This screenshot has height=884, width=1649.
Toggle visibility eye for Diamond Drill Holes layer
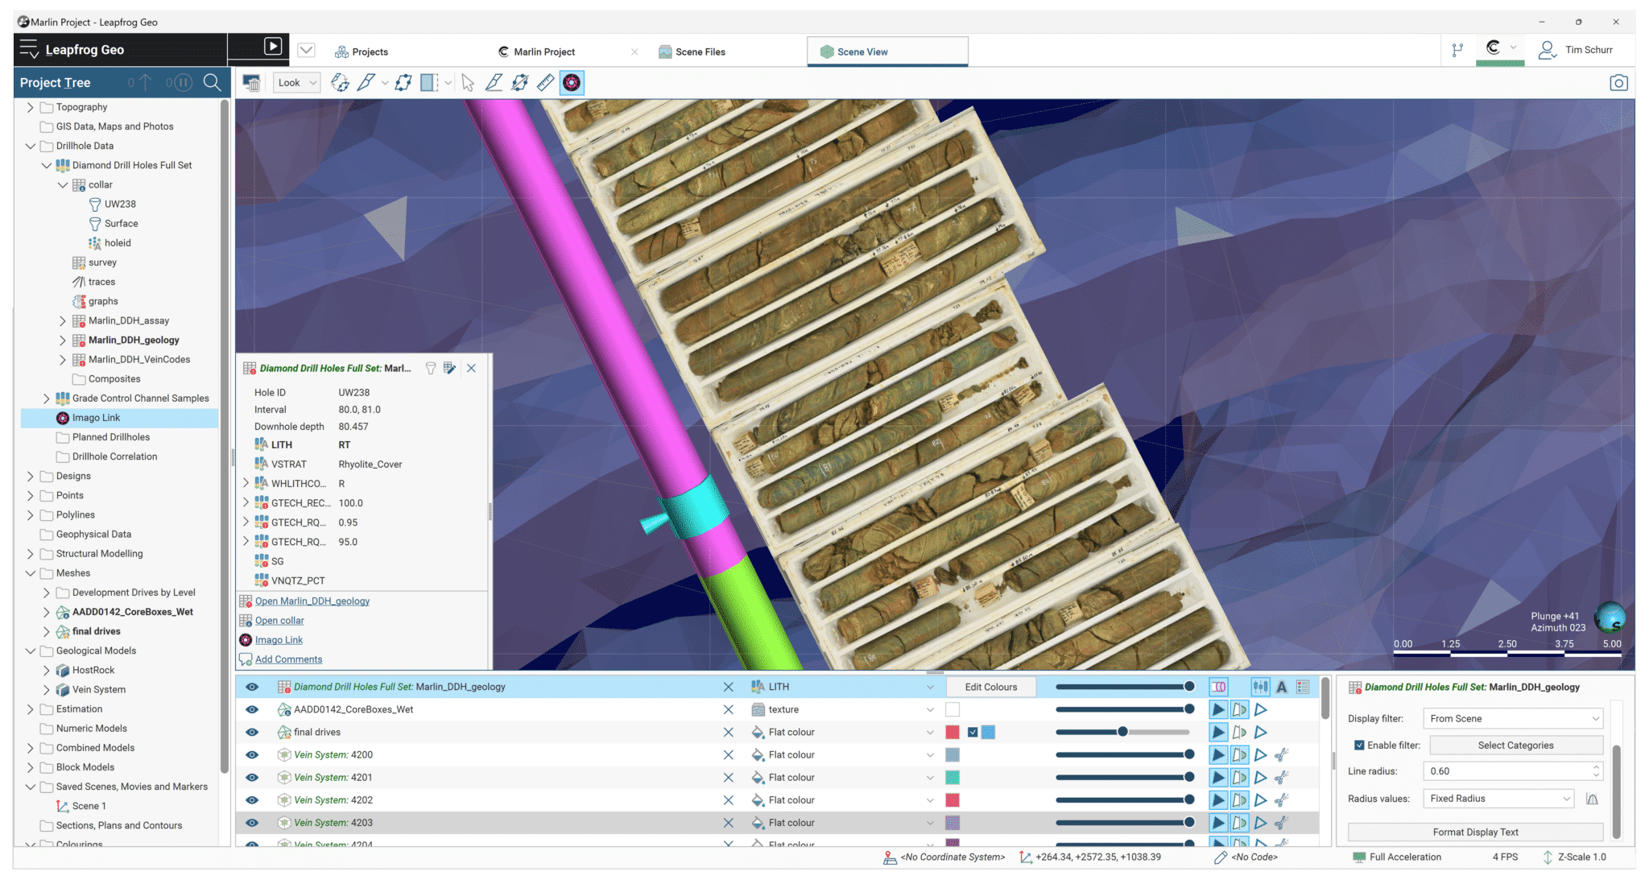click(252, 686)
